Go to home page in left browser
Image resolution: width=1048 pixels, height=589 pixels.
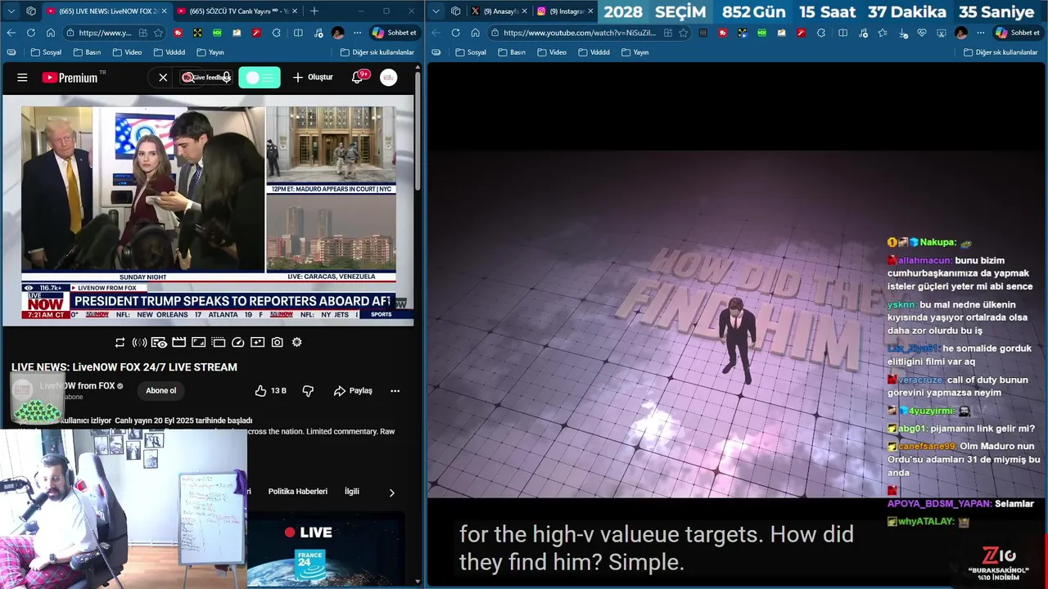(50, 33)
